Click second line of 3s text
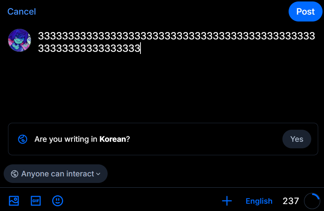324x211 pixels. (x=89, y=48)
